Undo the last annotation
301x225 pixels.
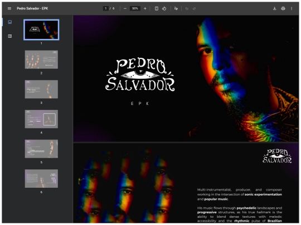click(187, 8)
